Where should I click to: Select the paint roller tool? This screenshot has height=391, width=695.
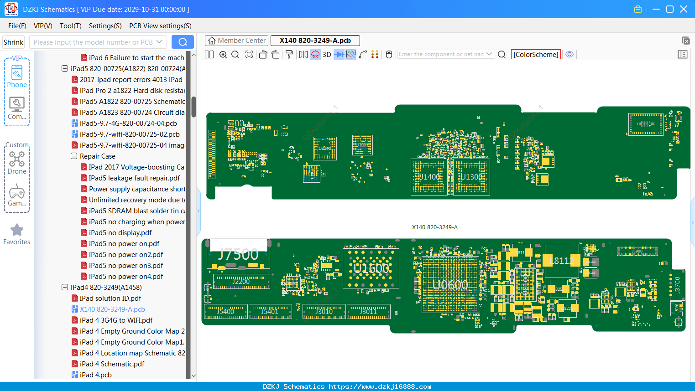289,55
